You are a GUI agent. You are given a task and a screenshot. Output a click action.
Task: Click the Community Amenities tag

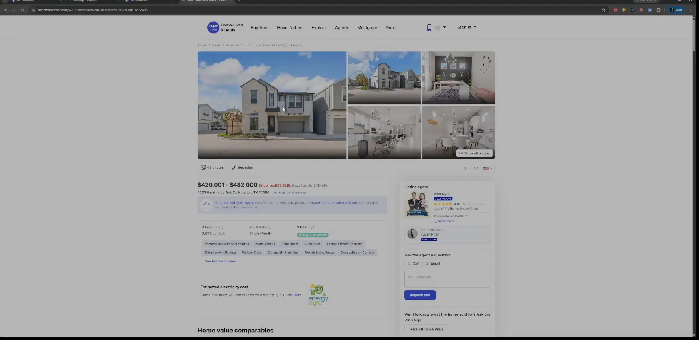click(283, 252)
